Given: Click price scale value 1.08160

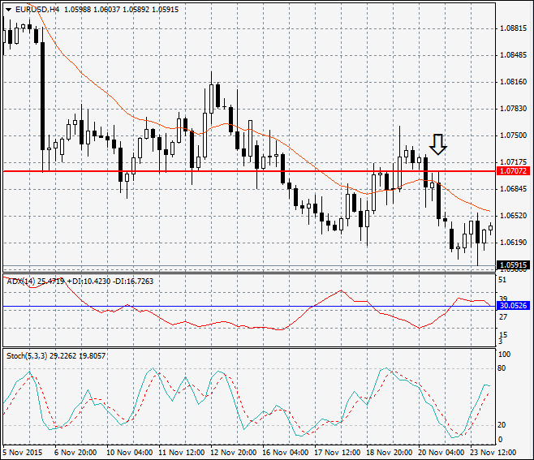Looking at the screenshot, I should 513,82.
